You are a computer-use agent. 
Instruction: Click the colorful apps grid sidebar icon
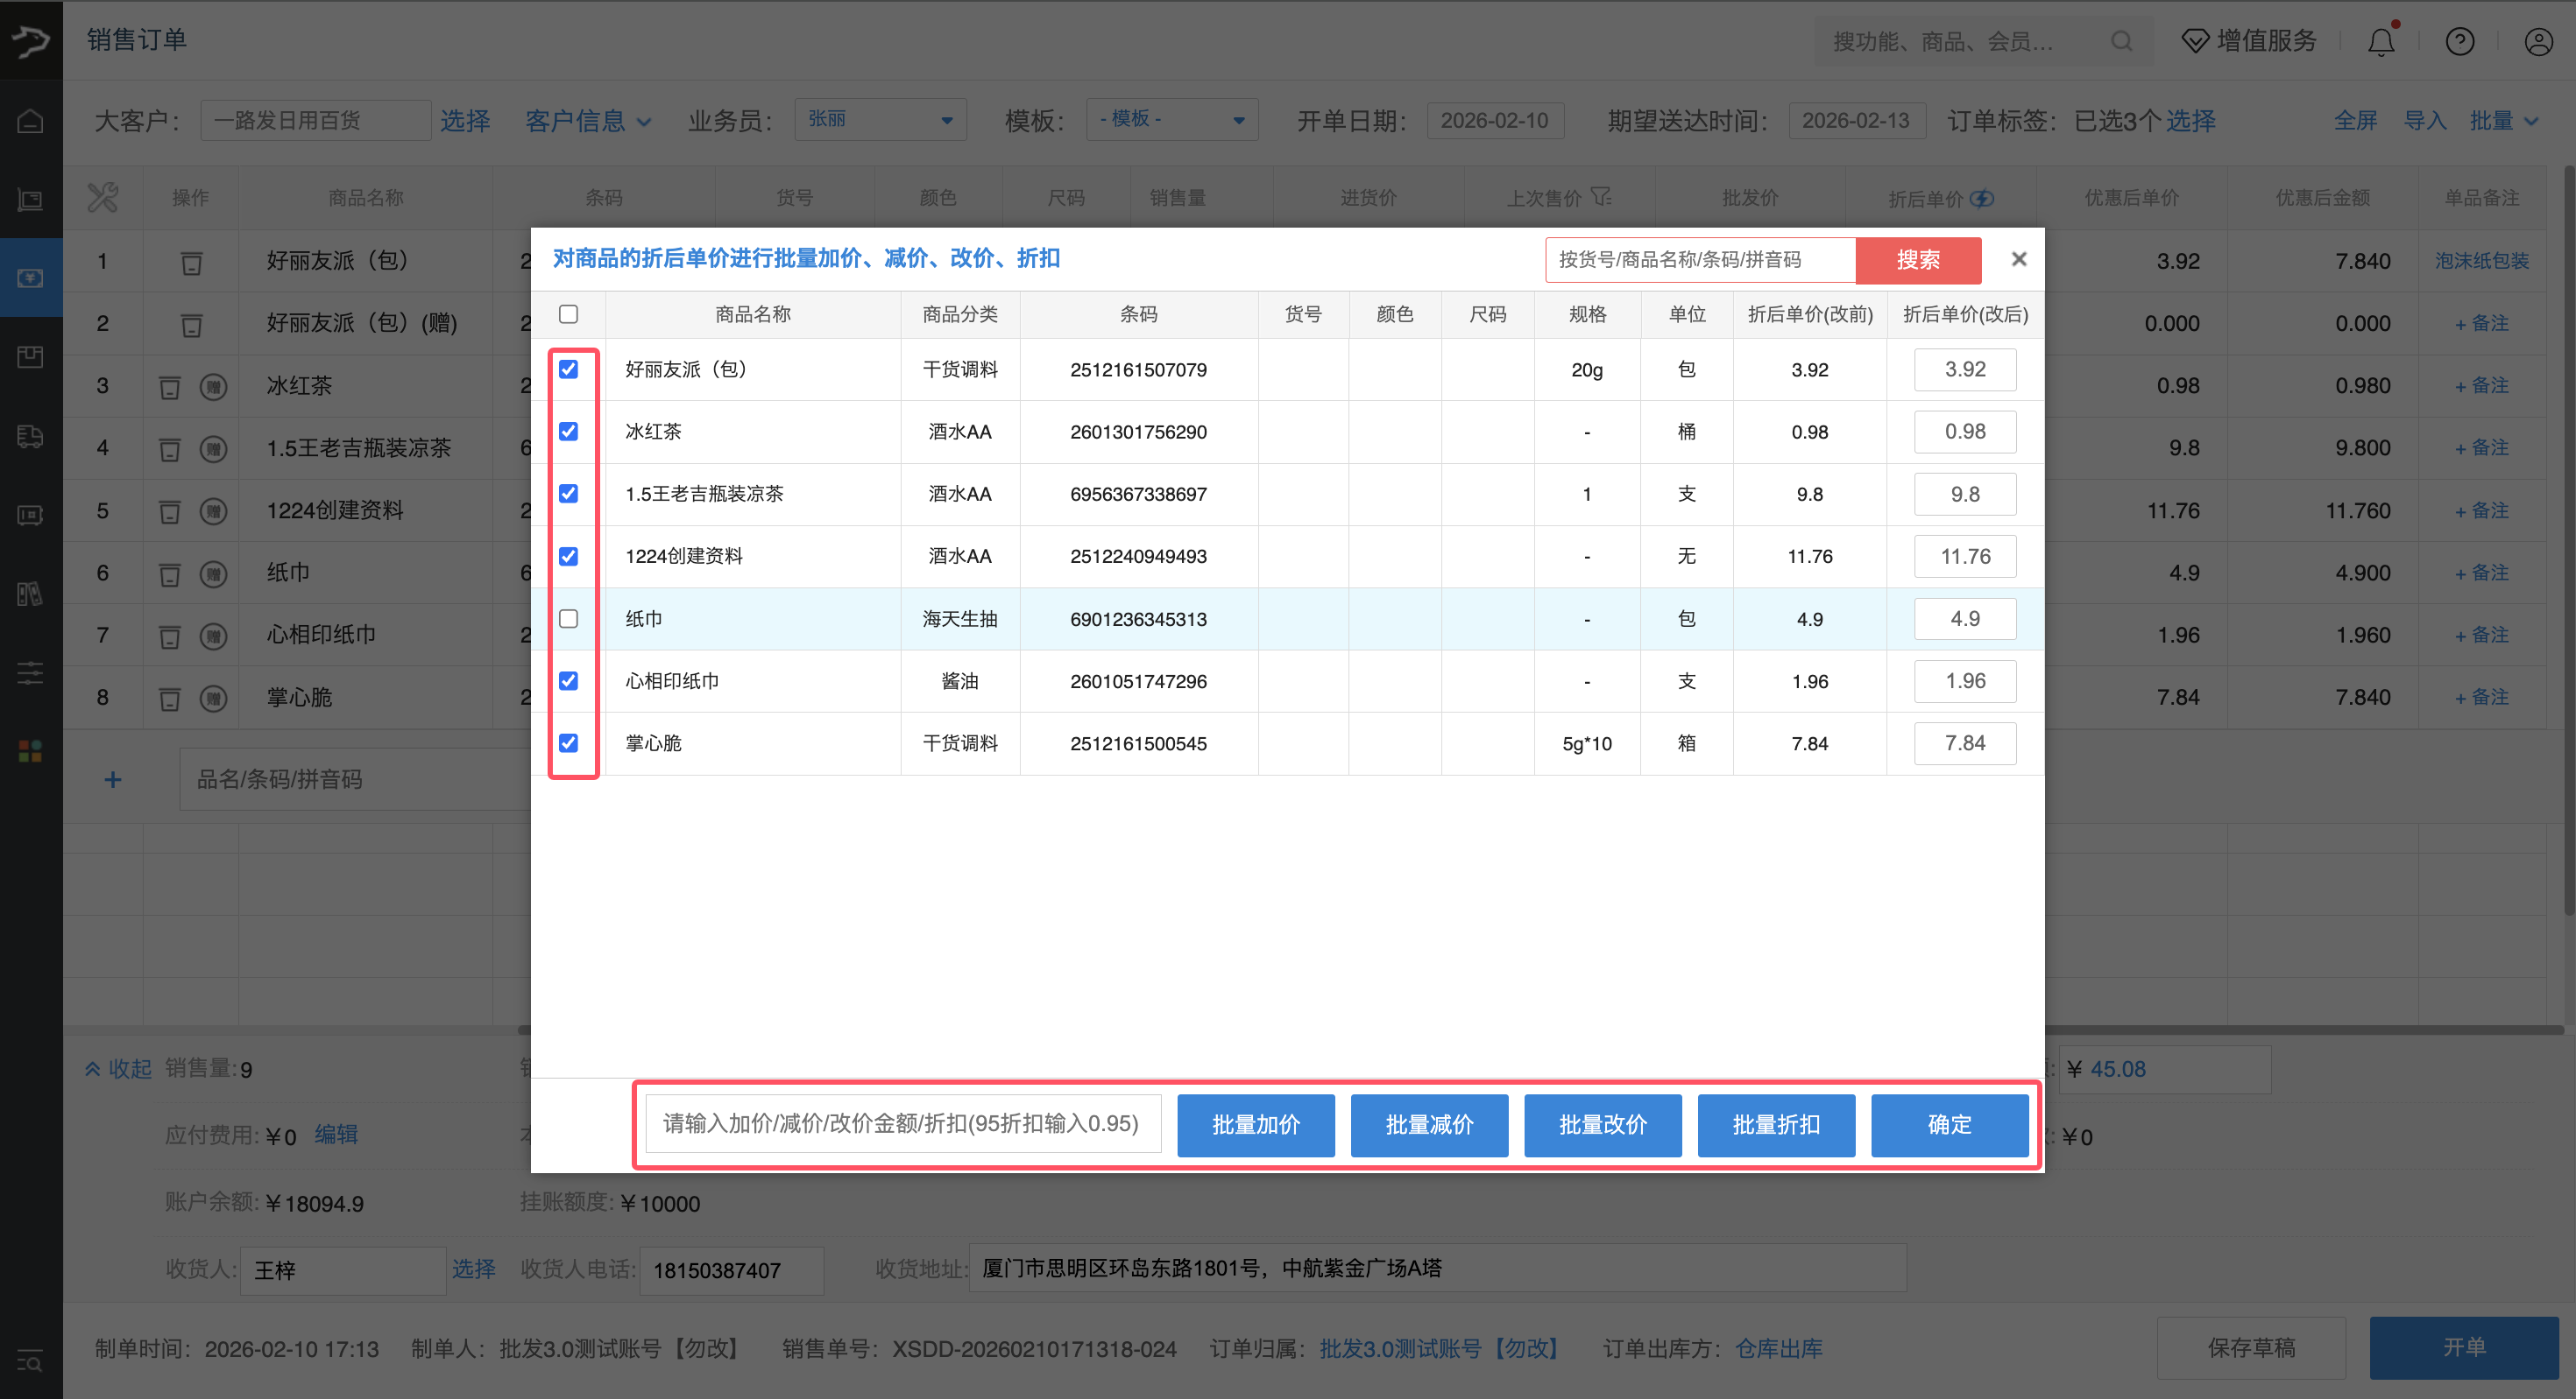pos(30,751)
